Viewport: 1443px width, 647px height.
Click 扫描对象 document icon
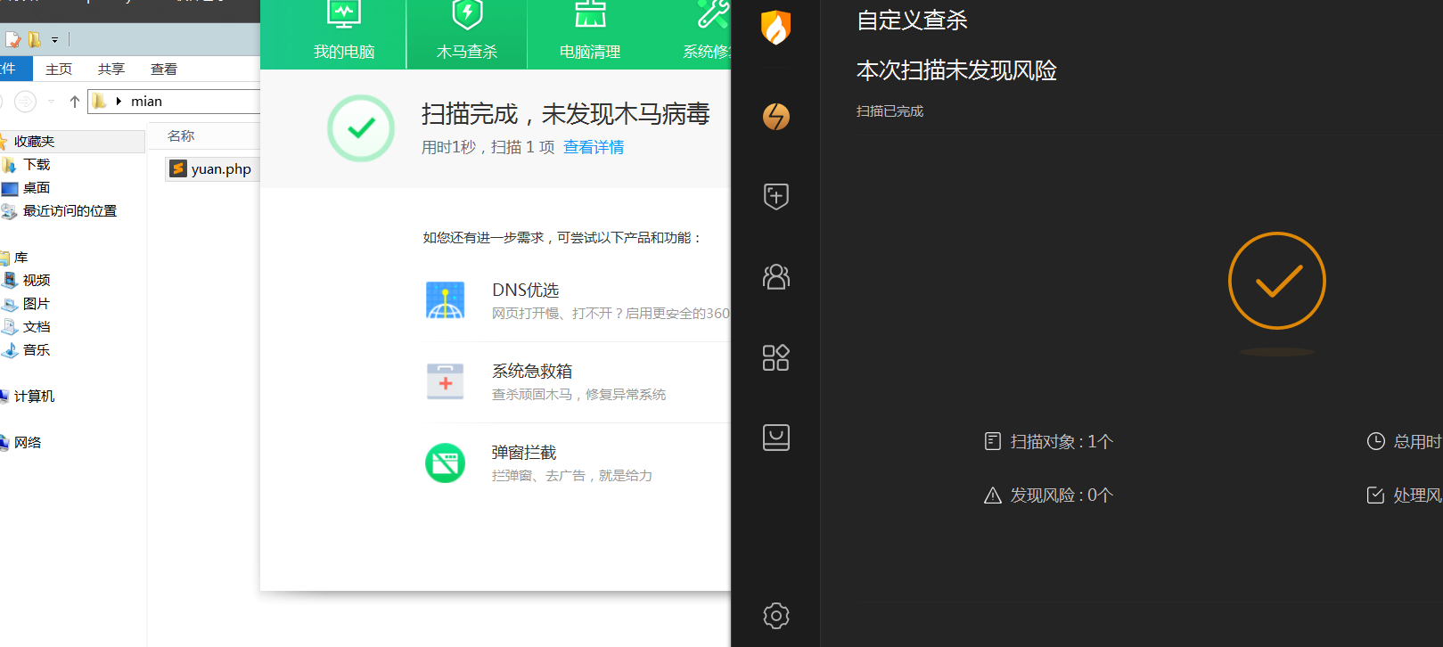pos(993,441)
